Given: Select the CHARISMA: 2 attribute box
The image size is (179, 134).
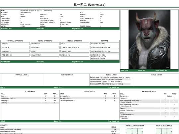Looking at the screenshot, I should point(45,44).
